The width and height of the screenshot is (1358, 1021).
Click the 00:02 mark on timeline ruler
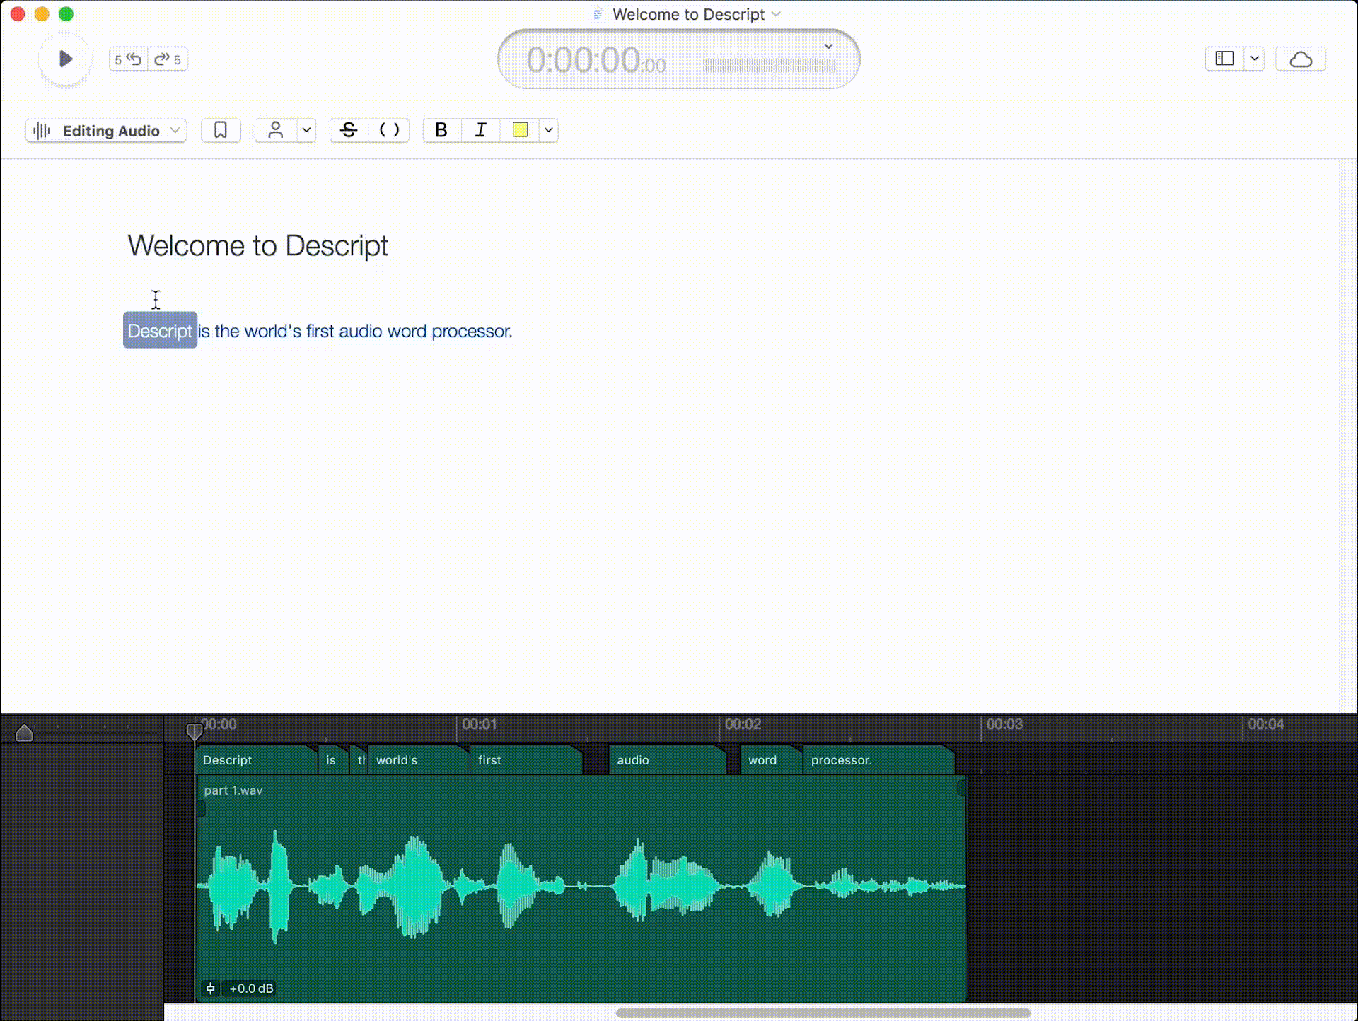point(743,724)
